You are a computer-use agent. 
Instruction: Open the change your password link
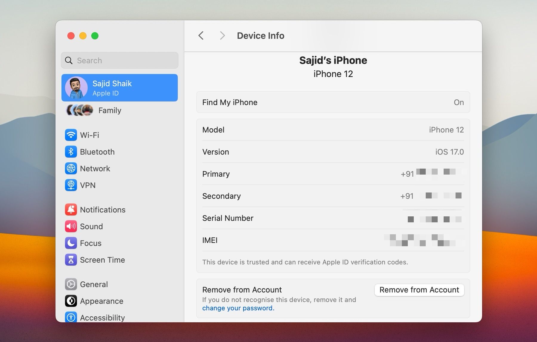coord(238,308)
